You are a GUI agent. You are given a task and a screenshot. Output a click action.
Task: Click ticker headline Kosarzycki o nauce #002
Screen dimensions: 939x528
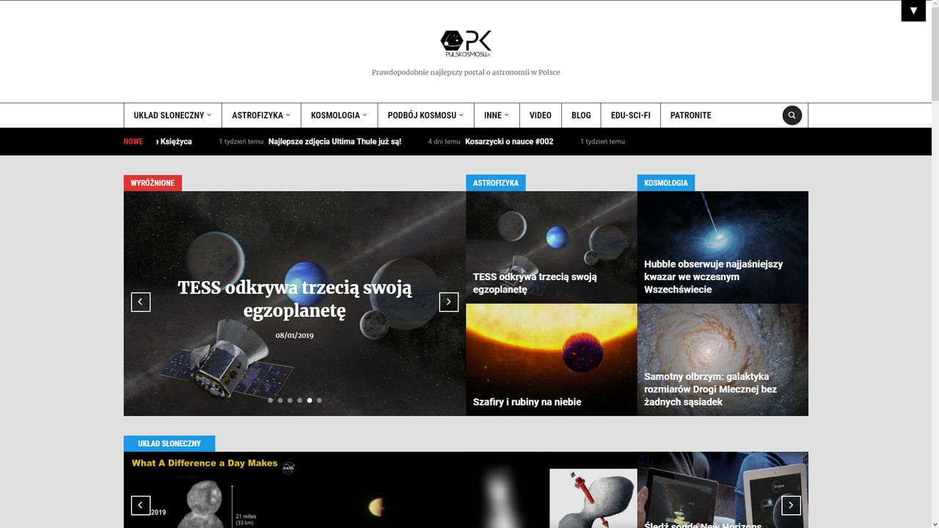pos(509,142)
